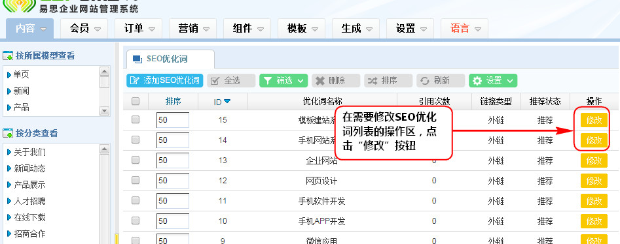Click the 按分类查看 panel header icon
620x244 pixels.
pos(8,134)
